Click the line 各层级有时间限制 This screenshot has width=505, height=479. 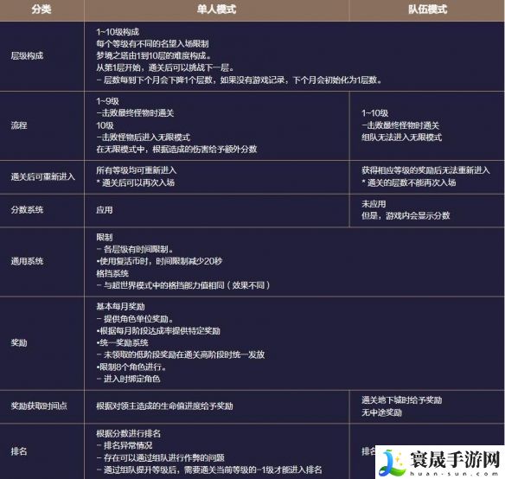tap(135, 249)
